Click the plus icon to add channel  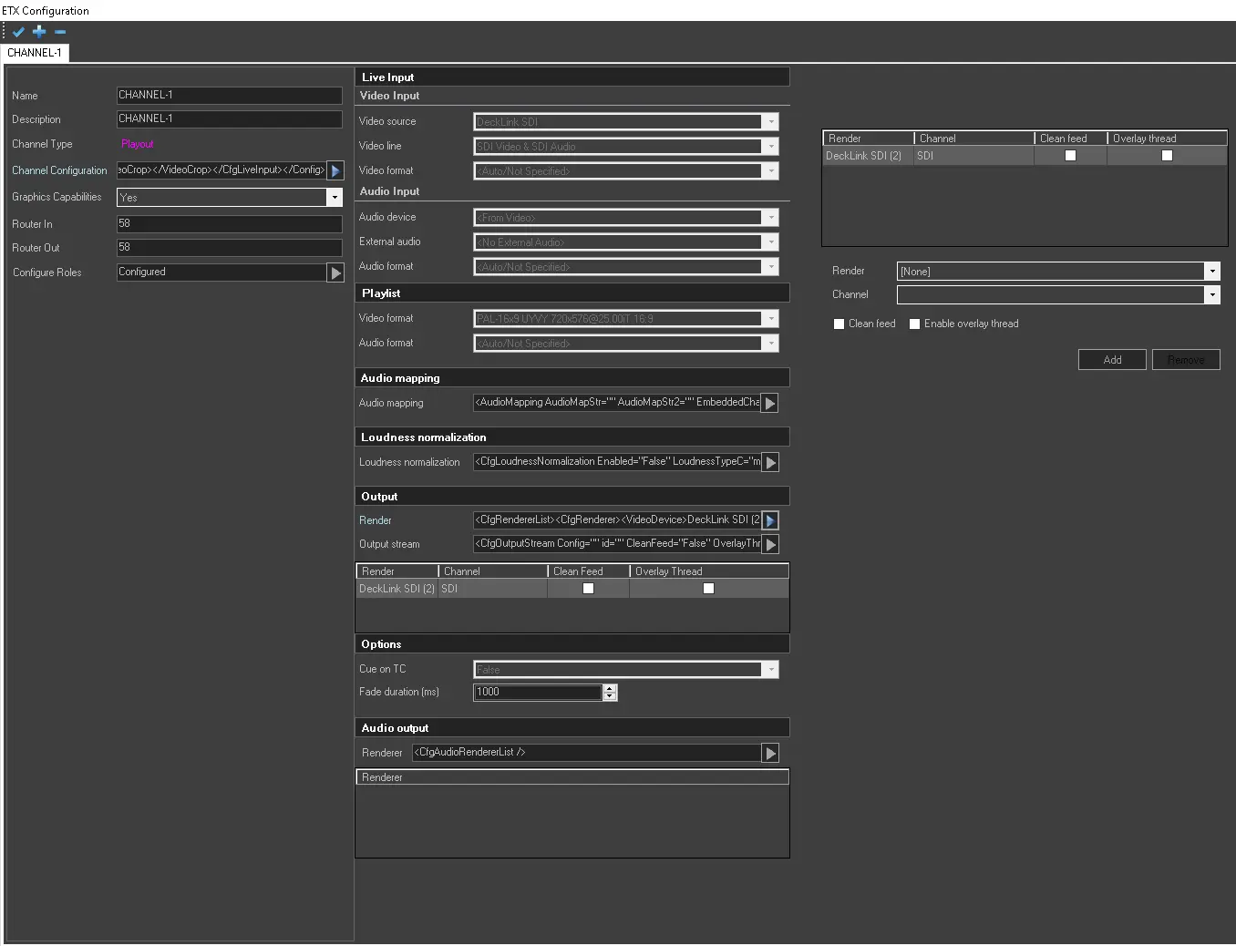click(39, 32)
